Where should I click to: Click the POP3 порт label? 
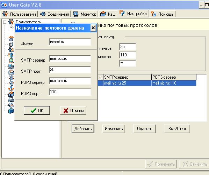point(30,94)
